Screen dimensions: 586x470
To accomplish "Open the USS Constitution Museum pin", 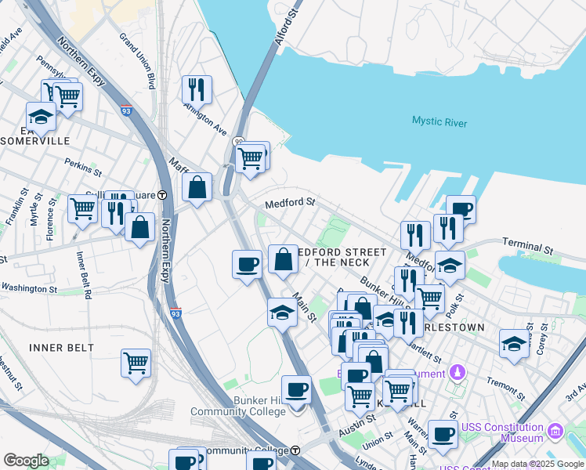I will 555,430.
